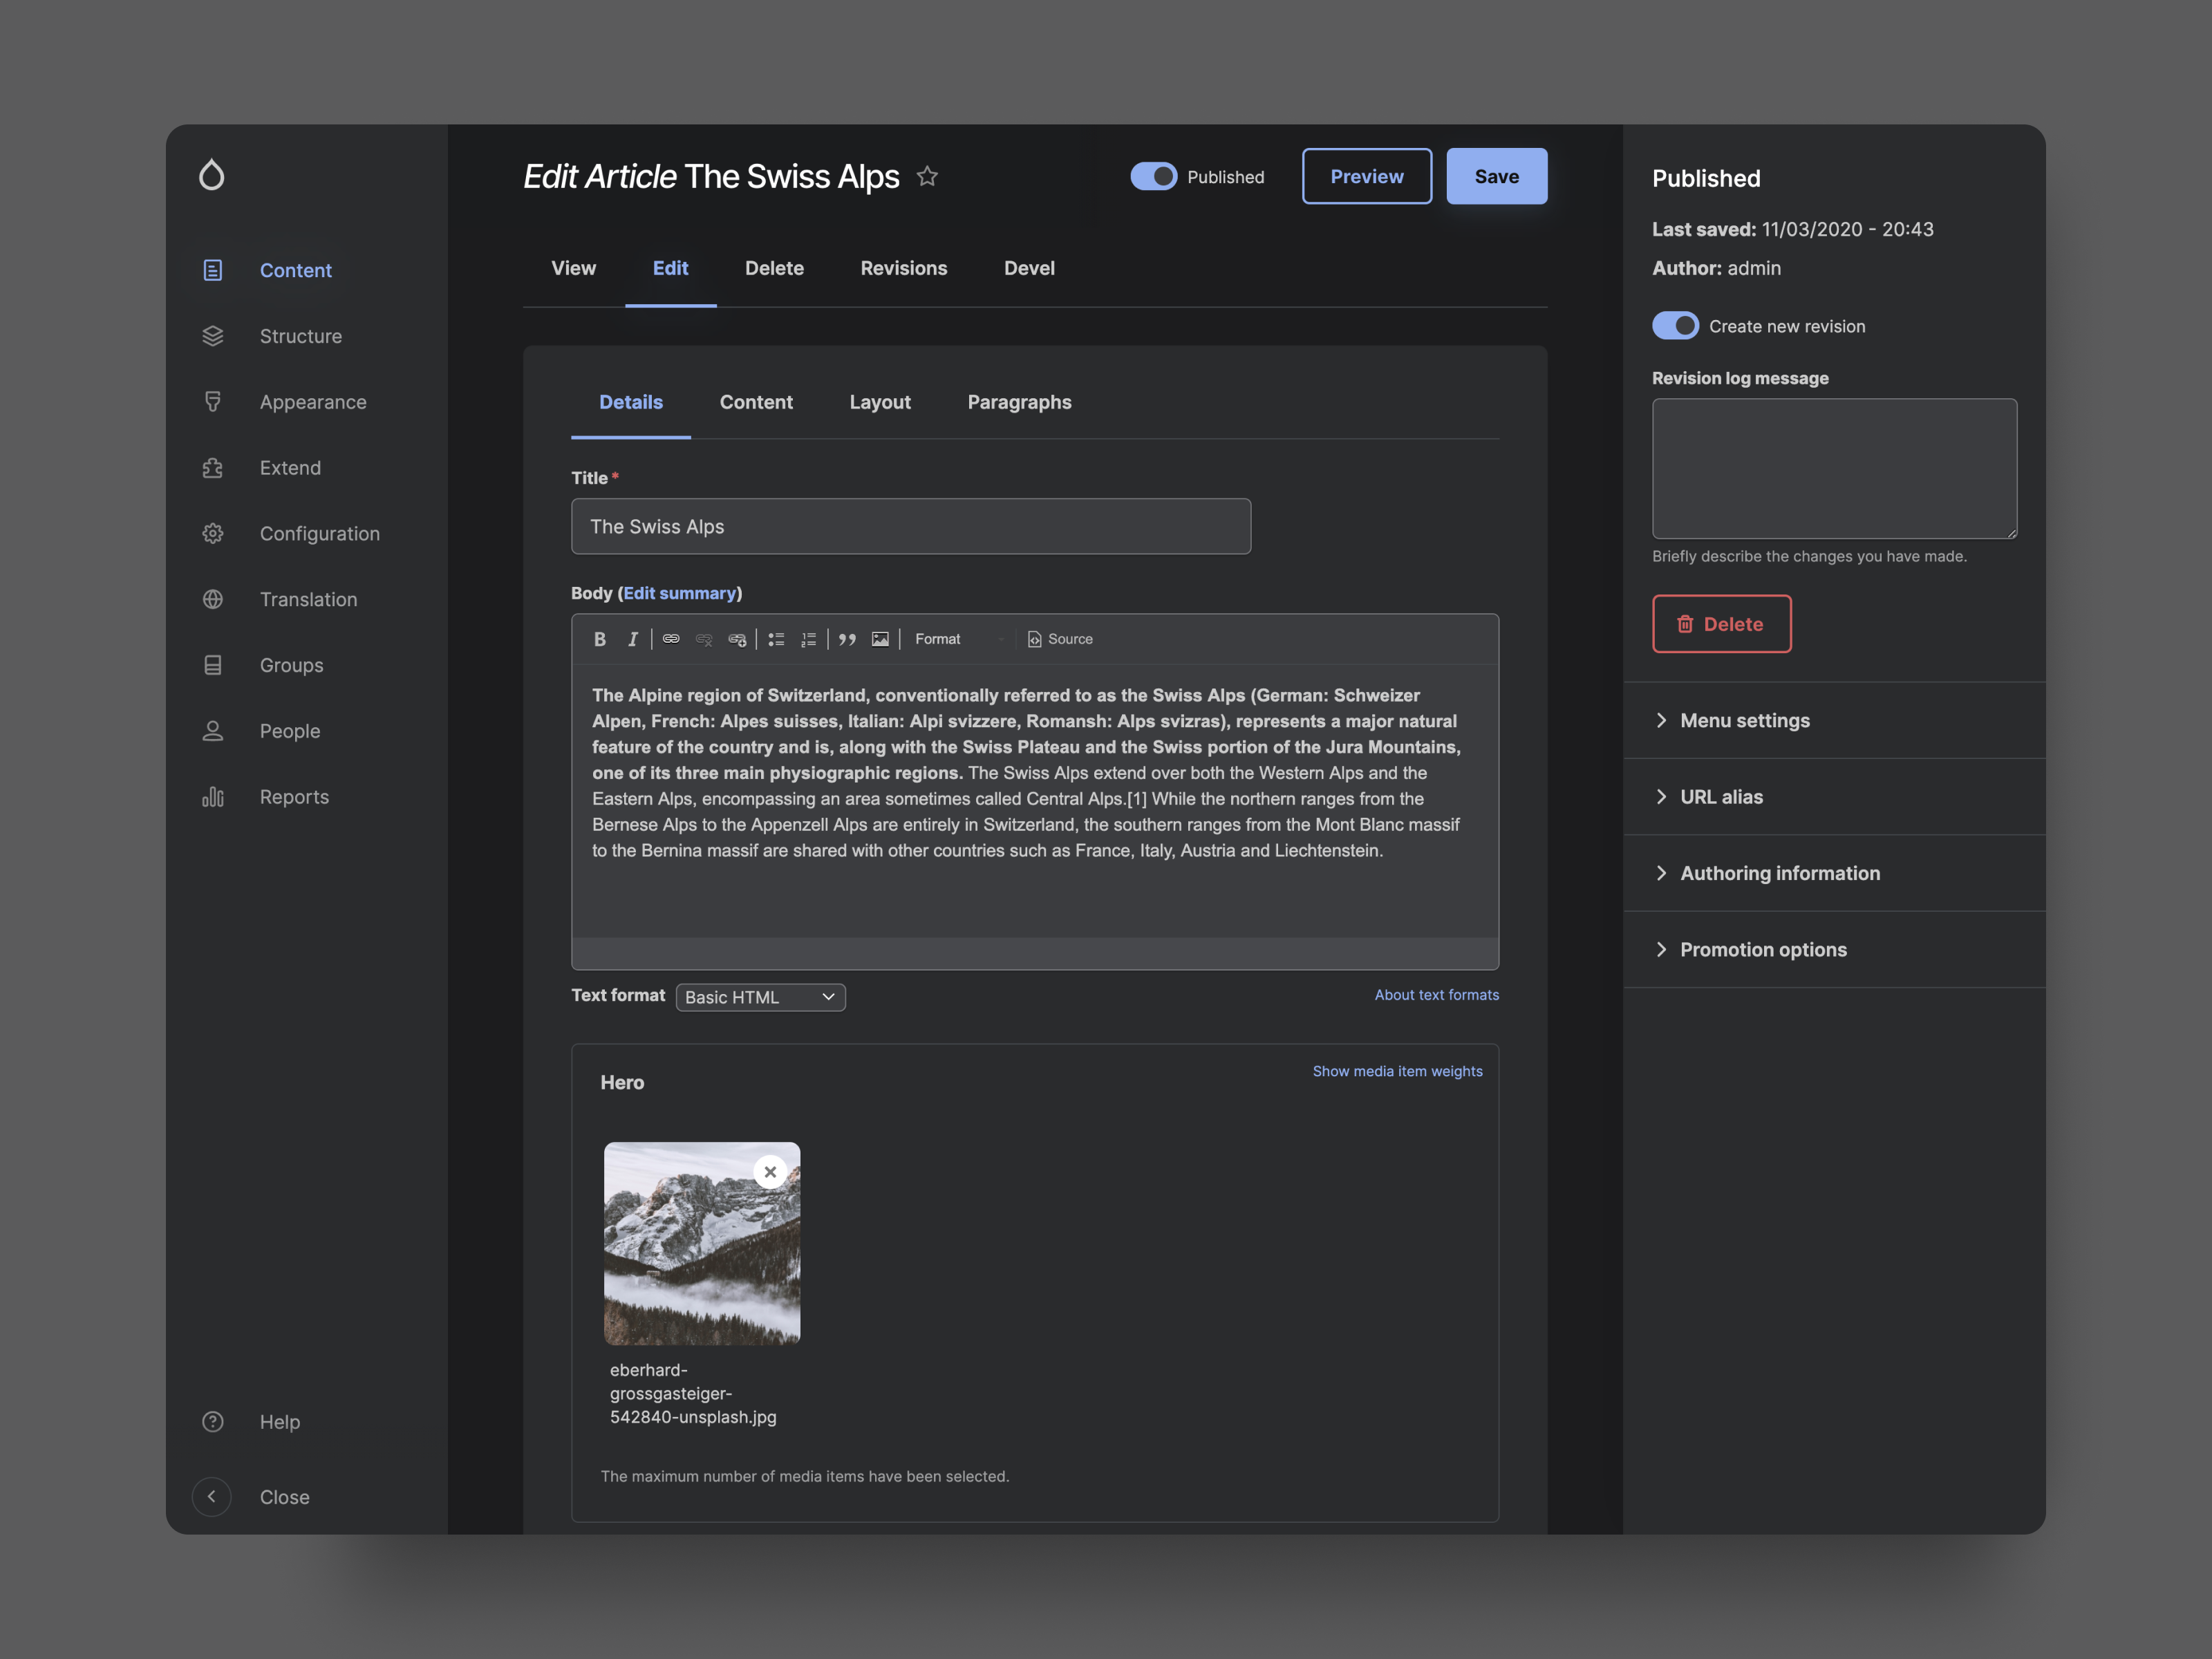2212x1659 pixels.
Task: Open the Devel tab
Action: (x=1029, y=268)
